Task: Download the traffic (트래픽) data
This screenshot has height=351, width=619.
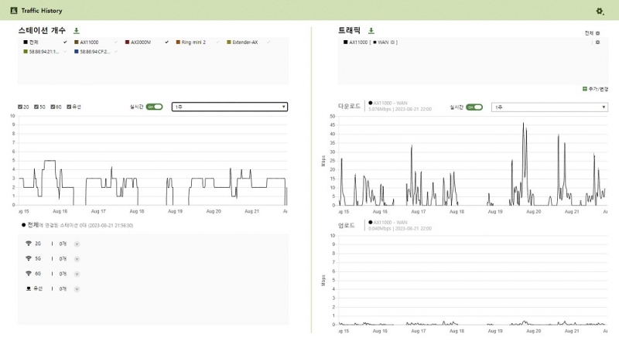Action: [x=371, y=30]
